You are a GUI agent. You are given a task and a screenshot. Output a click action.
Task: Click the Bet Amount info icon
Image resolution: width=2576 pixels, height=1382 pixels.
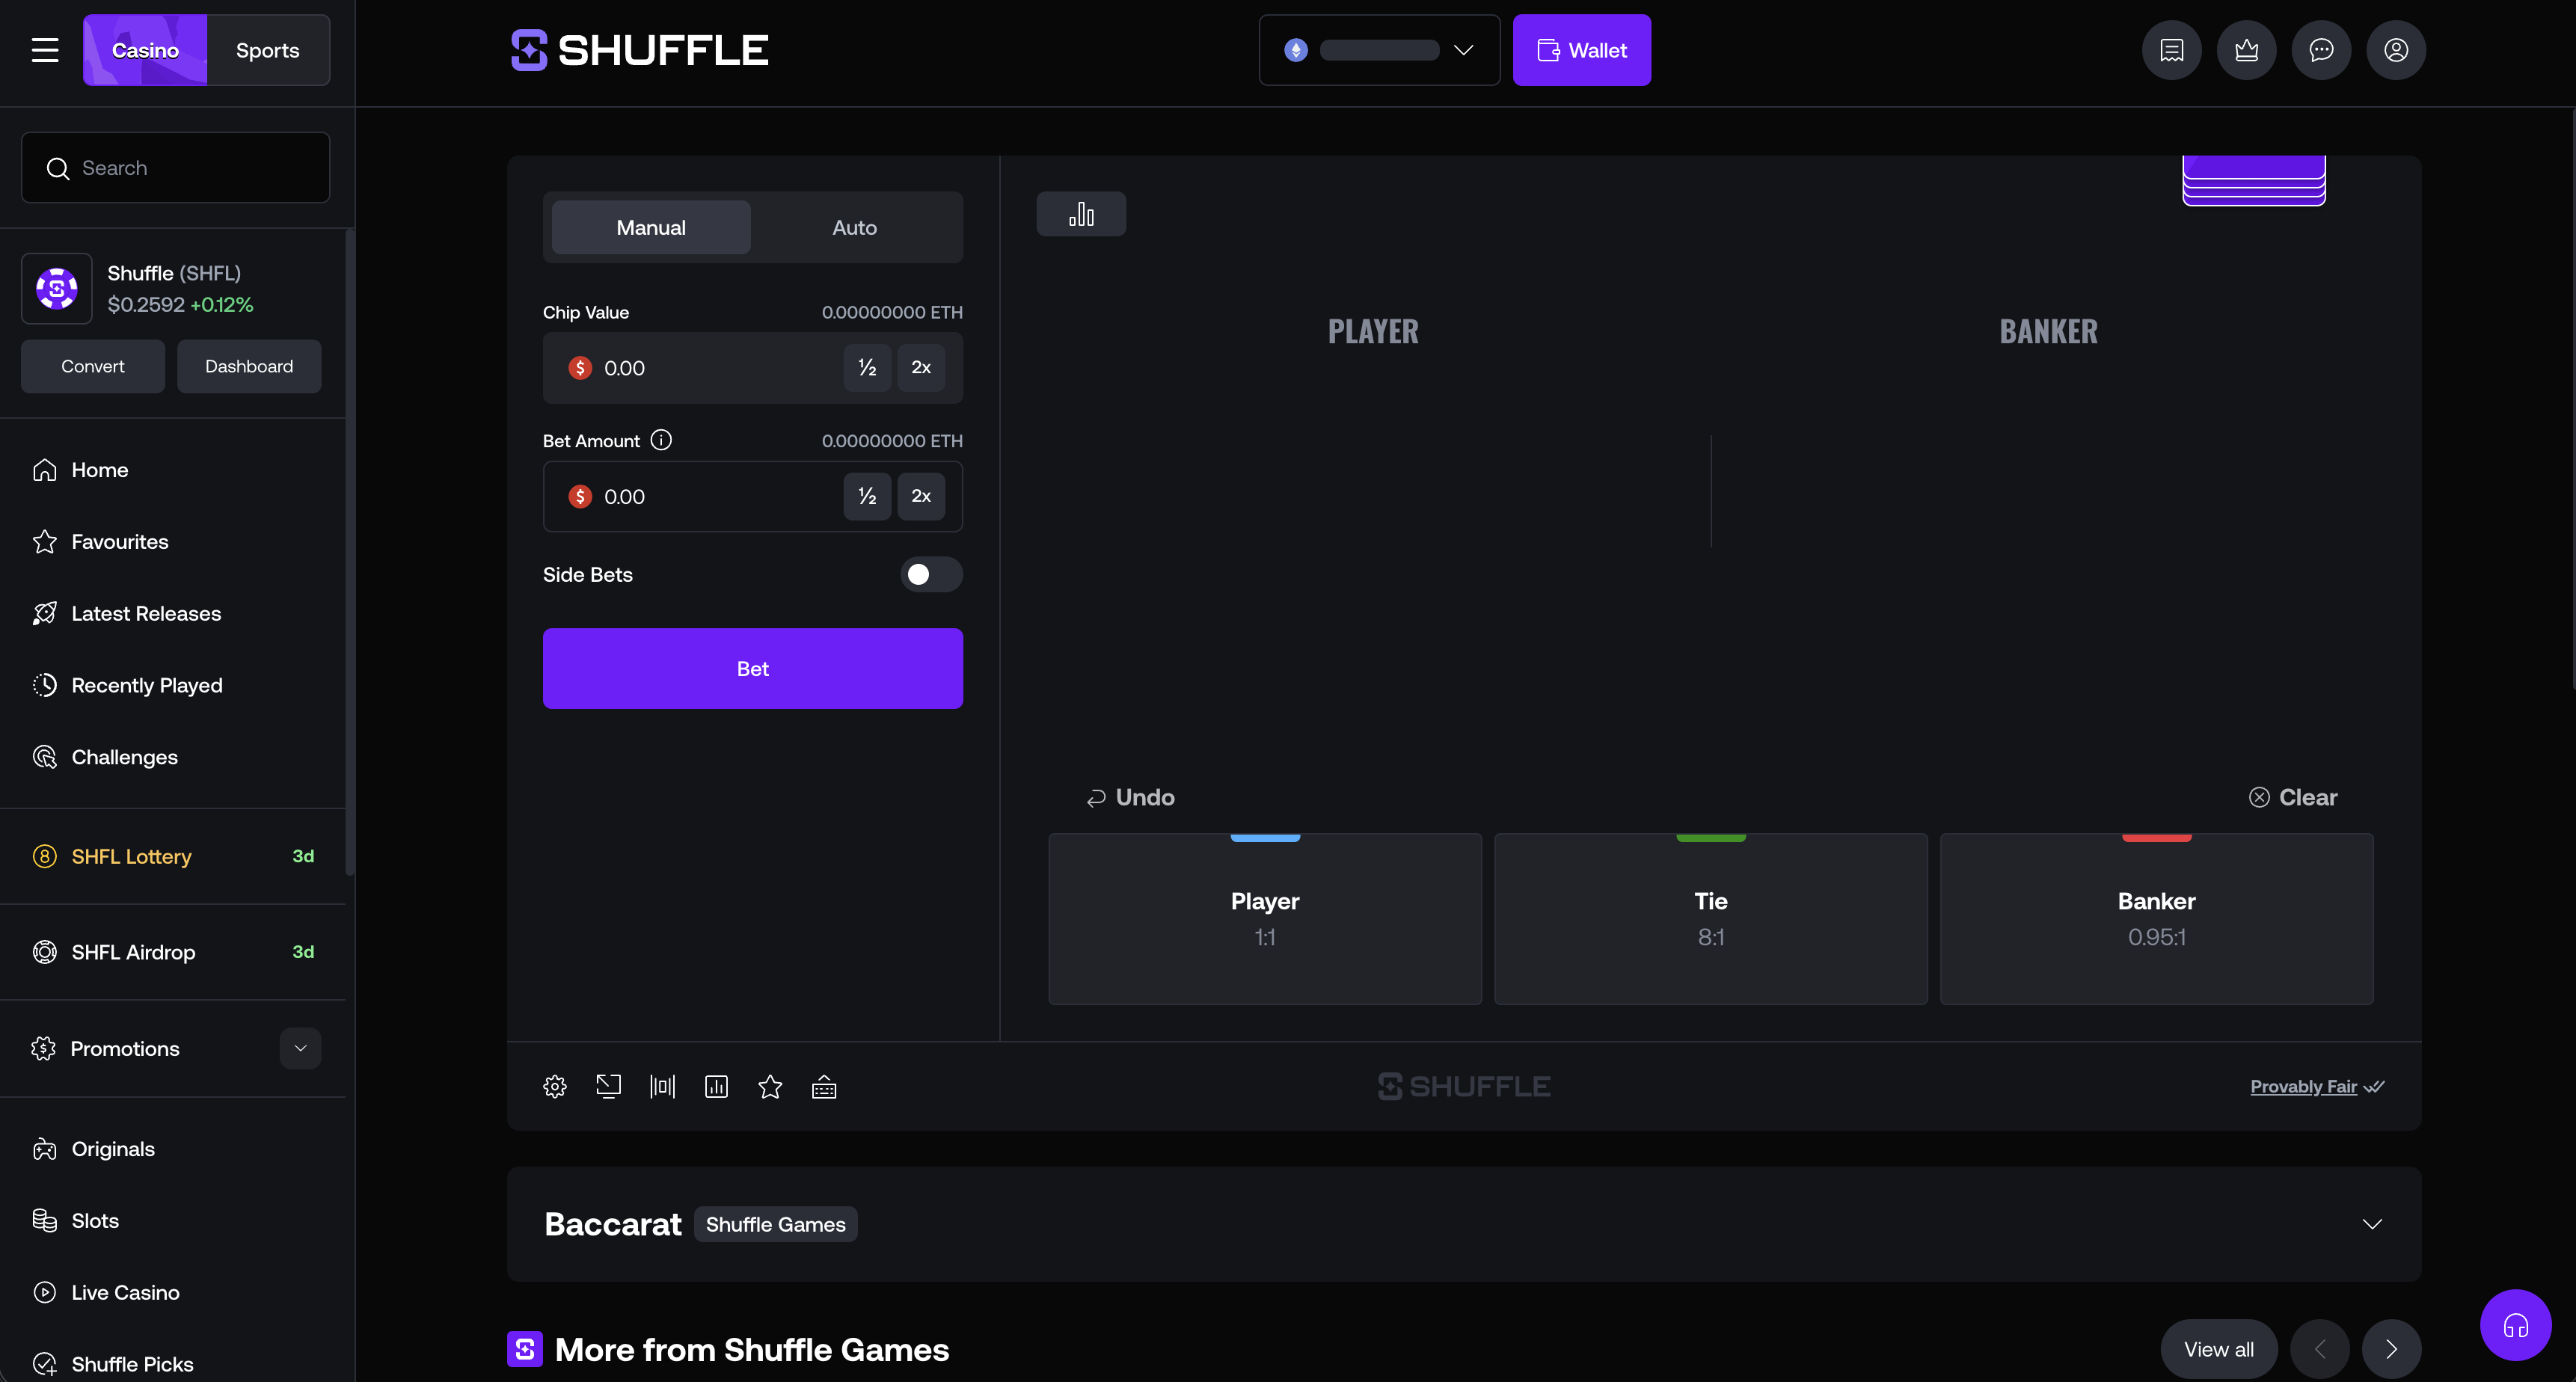point(661,440)
